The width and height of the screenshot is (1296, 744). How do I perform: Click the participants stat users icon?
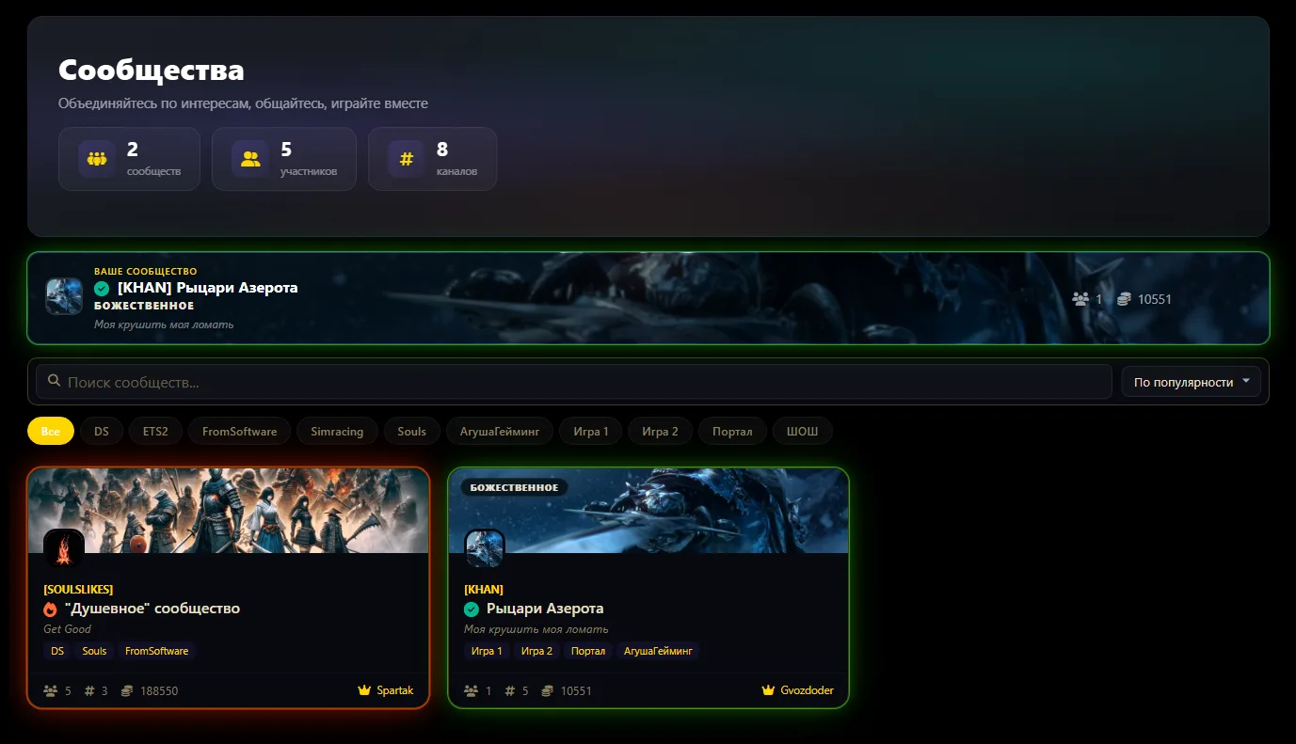pyautogui.click(x=250, y=159)
